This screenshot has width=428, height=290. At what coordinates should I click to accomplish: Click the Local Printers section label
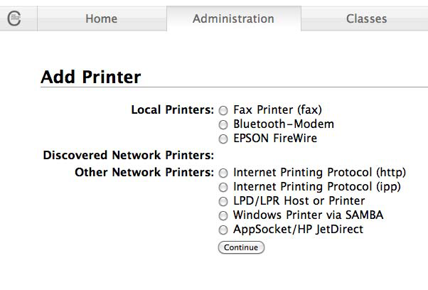[x=172, y=110]
